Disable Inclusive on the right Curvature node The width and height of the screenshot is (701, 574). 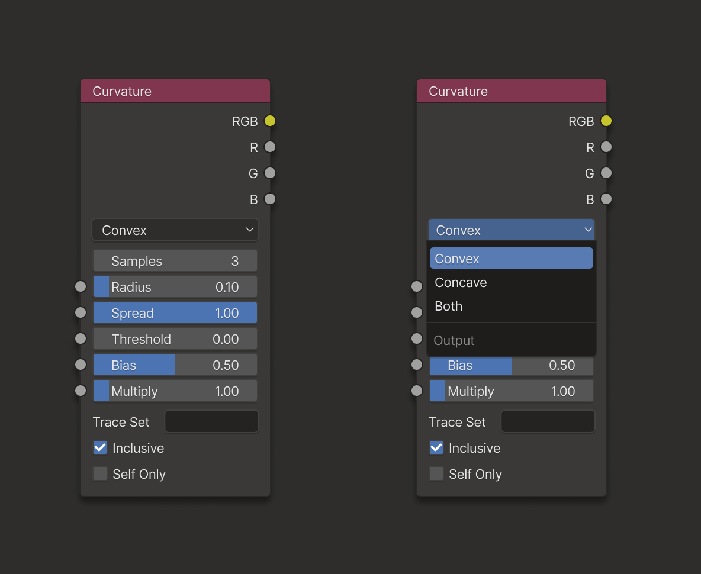coord(436,448)
